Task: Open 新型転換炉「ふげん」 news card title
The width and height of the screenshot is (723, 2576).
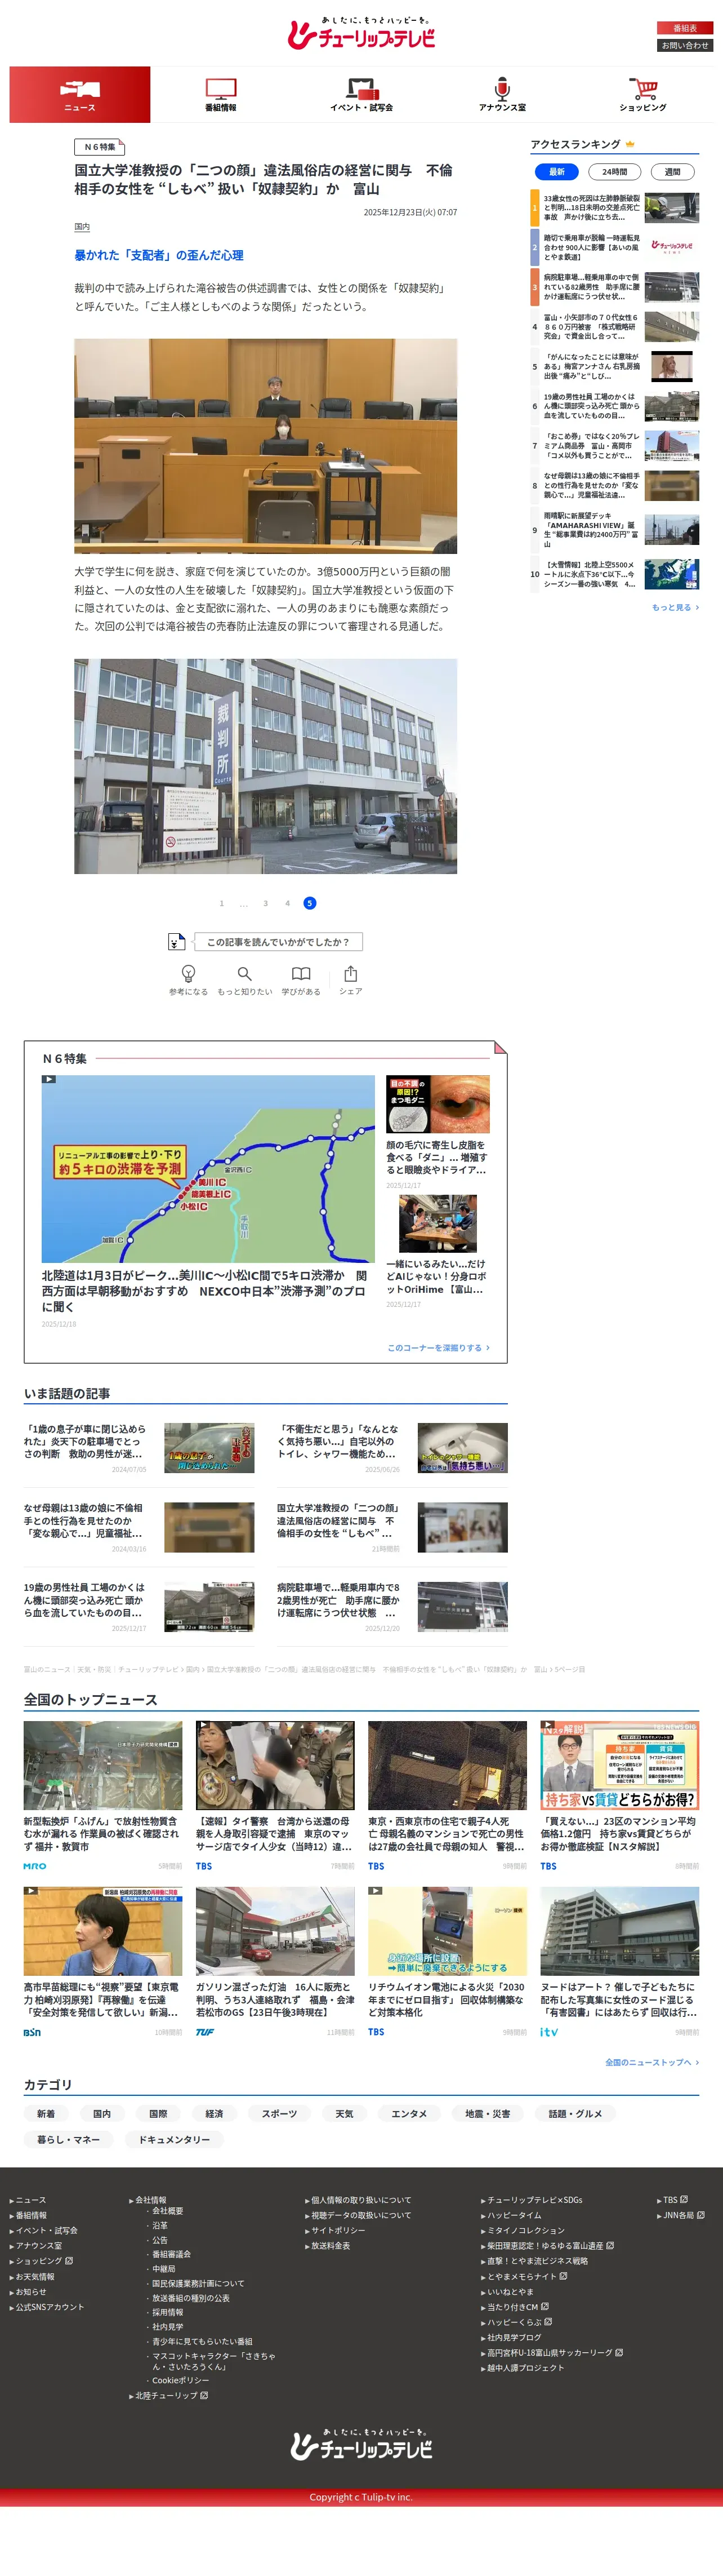Action: pos(102,1834)
